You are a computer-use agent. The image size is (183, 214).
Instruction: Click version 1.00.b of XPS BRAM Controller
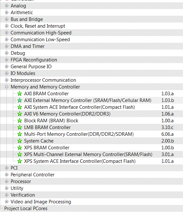coord(168,148)
